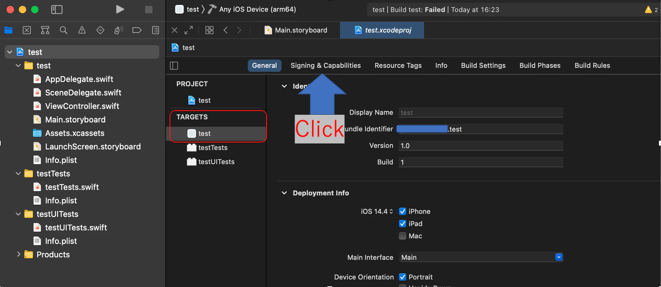Collapse the testTests folder group
Screen dimensions: 661x287
click(x=18, y=174)
